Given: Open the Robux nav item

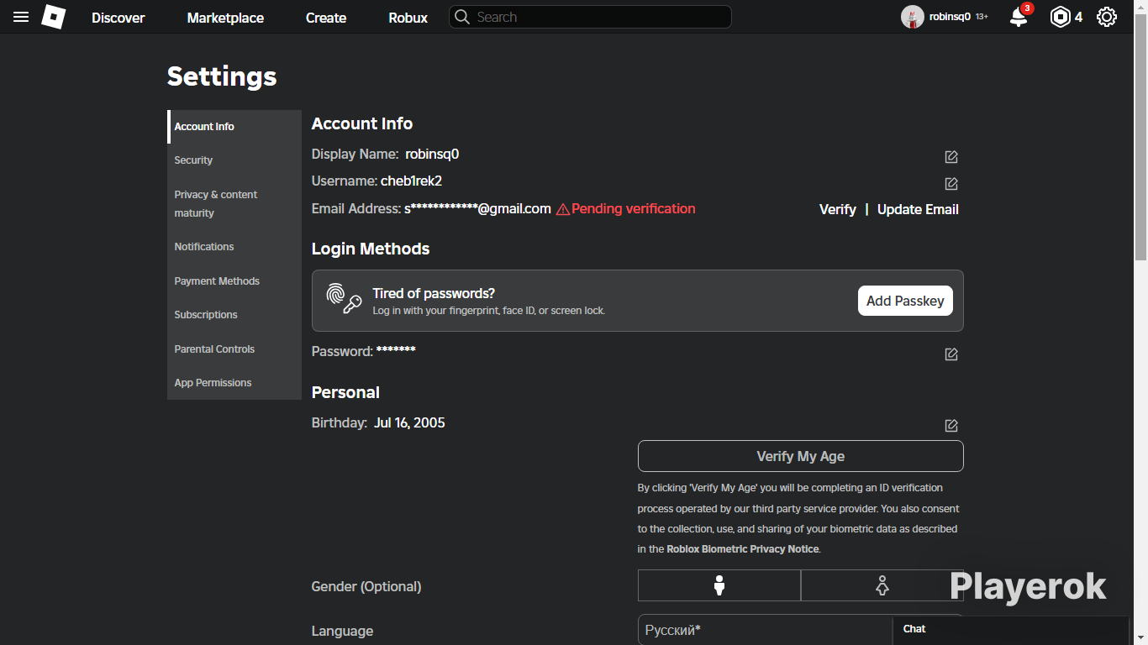Looking at the screenshot, I should pos(408,18).
